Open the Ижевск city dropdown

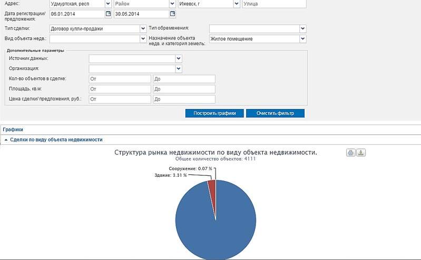[237, 4]
